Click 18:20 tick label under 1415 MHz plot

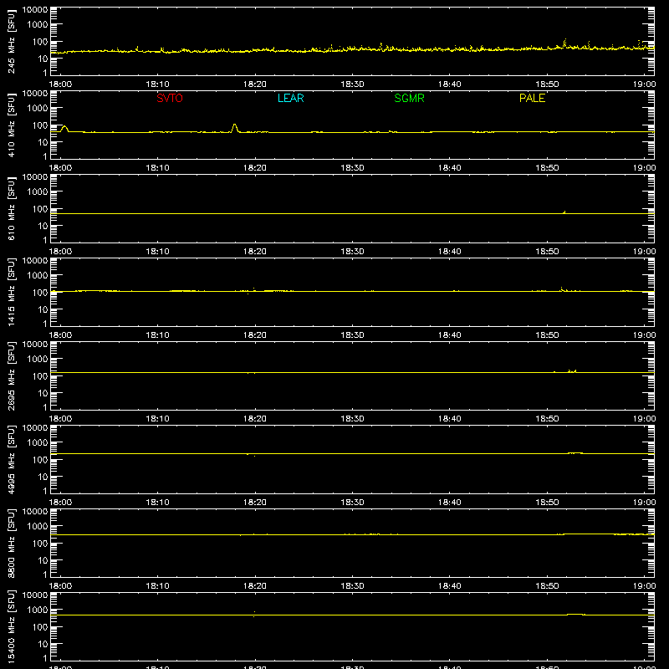(255, 335)
